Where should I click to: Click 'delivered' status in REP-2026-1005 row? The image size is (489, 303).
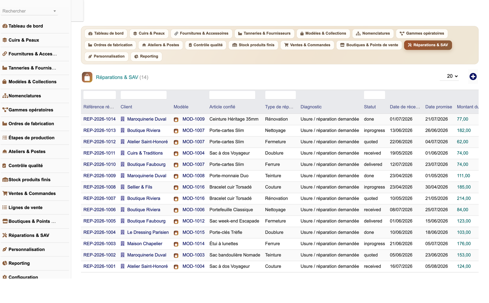point(373,221)
